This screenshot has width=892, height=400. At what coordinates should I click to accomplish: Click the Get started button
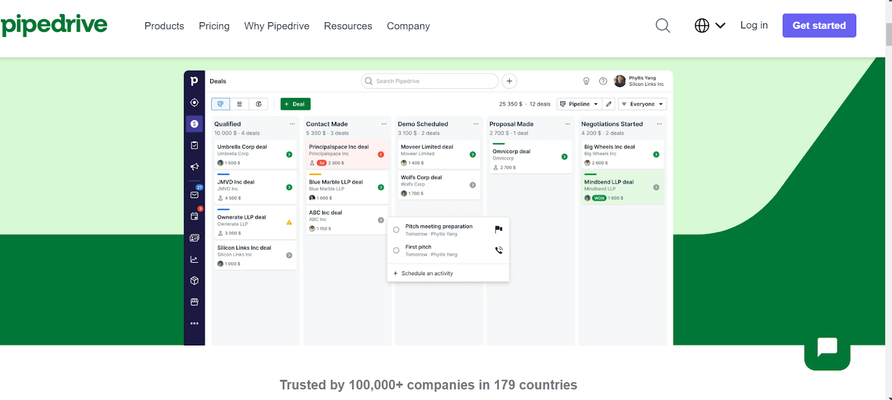pyautogui.click(x=819, y=26)
